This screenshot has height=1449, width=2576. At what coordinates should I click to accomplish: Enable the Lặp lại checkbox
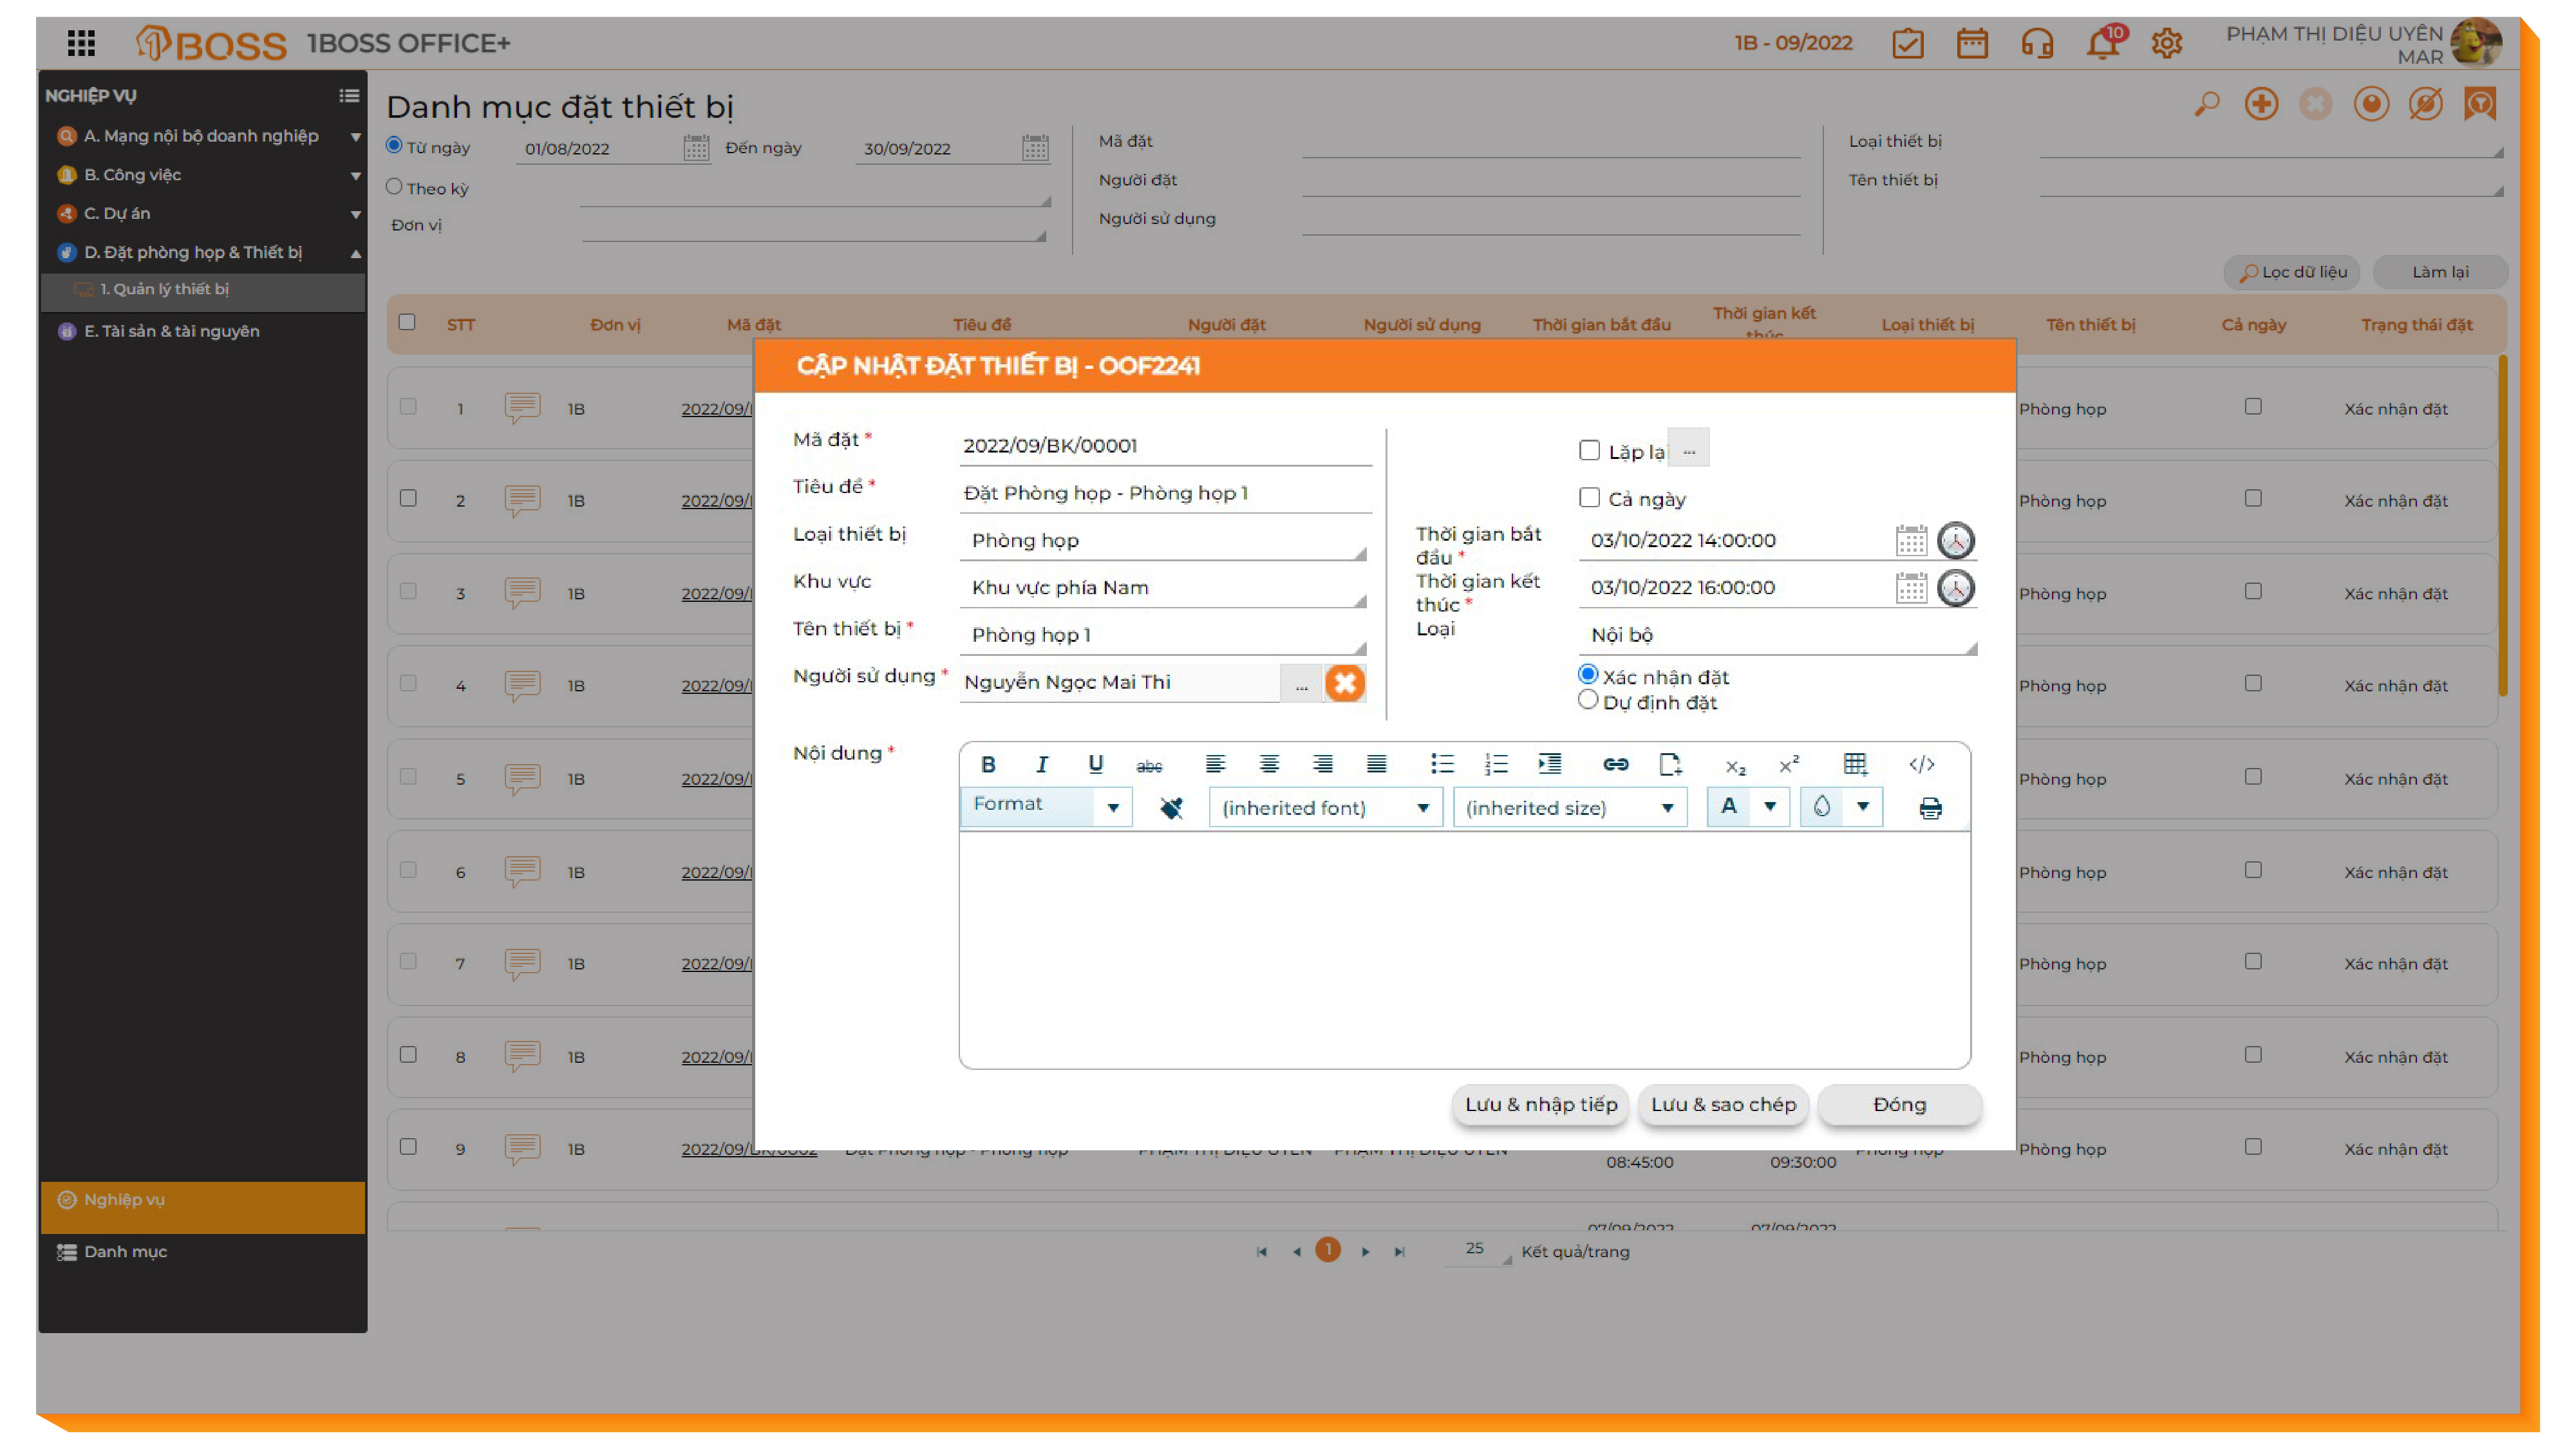coord(1589,451)
